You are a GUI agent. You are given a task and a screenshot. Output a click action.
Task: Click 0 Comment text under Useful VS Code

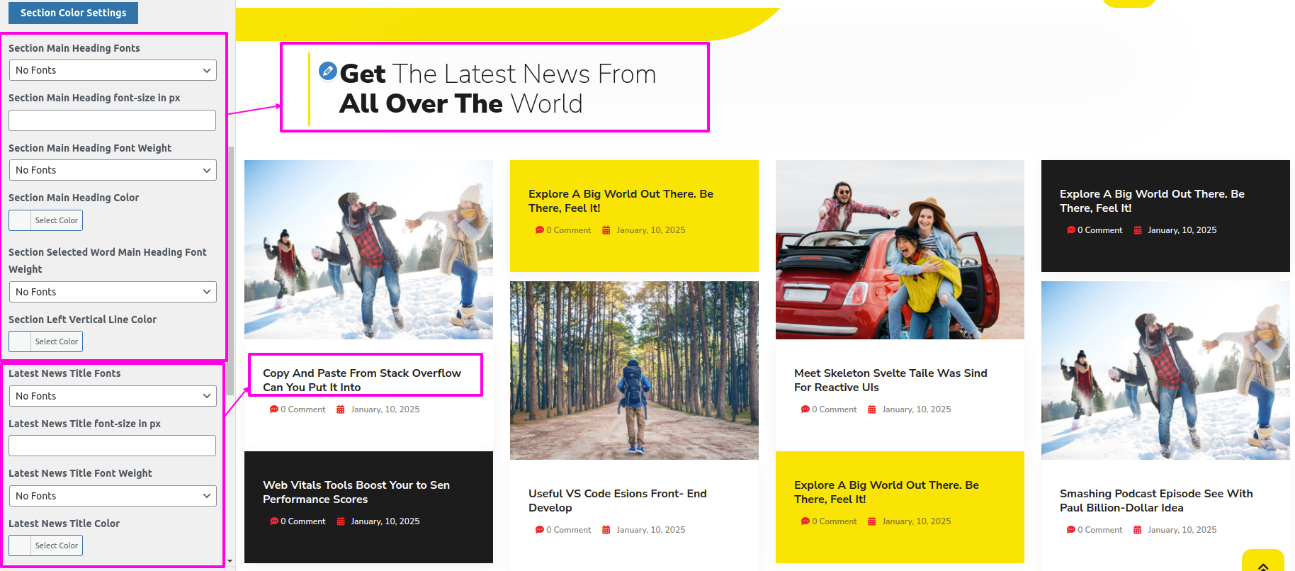pos(569,530)
